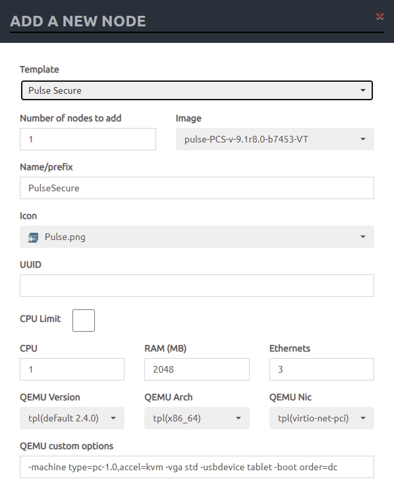Click the RAM (MB) label
The width and height of the screenshot is (394, 490).
pos(165,348)
